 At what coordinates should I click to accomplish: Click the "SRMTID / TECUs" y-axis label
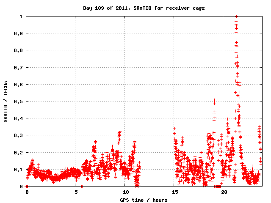pyautogui.click(x=6, y=101)
